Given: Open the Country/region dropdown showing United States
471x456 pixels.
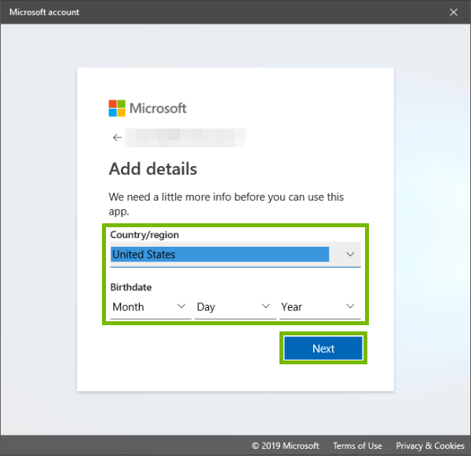Looking at the screenshot, I should point(235,254).
